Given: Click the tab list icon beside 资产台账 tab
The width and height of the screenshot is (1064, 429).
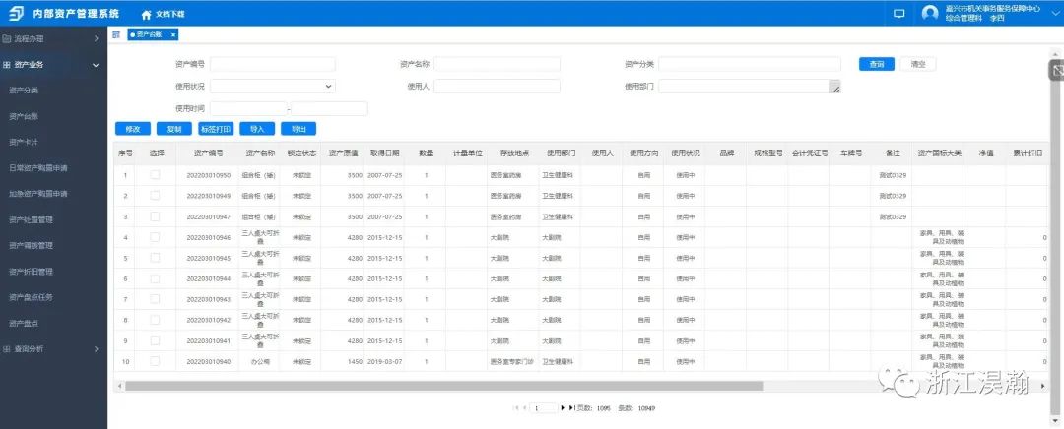Looking at the screenshot, I should (x=116, y=34).
